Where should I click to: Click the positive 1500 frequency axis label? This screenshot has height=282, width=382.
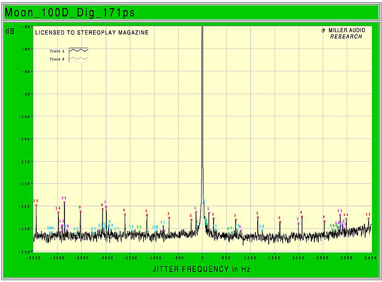click(275, 258)
